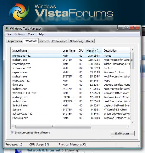Click NT Kernel & System description
This screenshot has width=145, height=153.
pyautogui.click(x=115, y=110)
